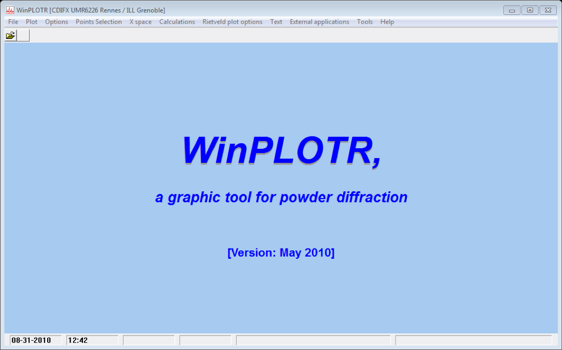This screenshot has width=562, height=350.
Task: Click the date 08-31-2010 in status bar
Action: point(31,340)
